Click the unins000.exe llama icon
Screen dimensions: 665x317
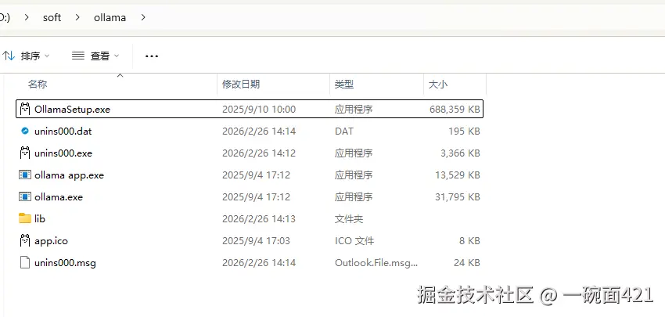pos(25,153)
